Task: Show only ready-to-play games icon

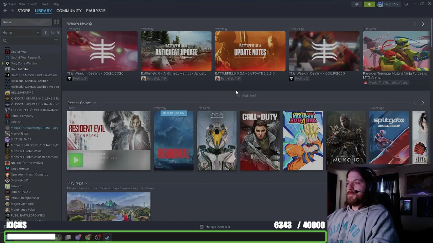Action: [x=58, y=32]
